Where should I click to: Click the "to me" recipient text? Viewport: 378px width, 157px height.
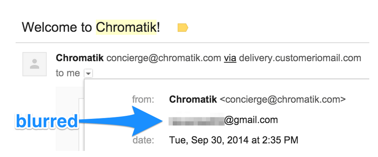pos(68,73)
